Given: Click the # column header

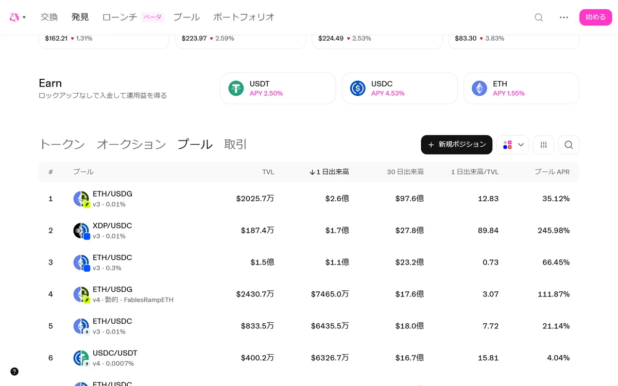Looking at the screenshot, I should [50, 172].
